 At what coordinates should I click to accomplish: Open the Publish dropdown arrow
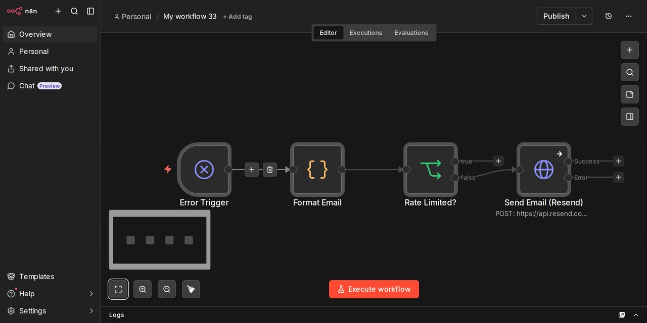coord(584,16)
